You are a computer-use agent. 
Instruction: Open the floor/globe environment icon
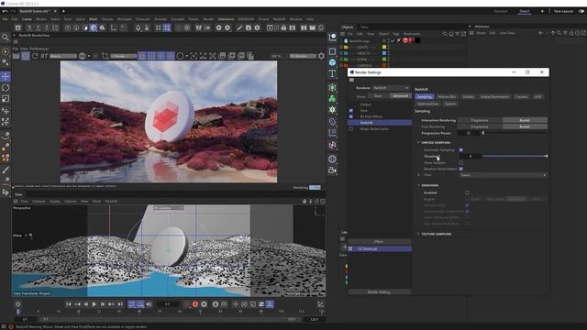coord(332,159)
